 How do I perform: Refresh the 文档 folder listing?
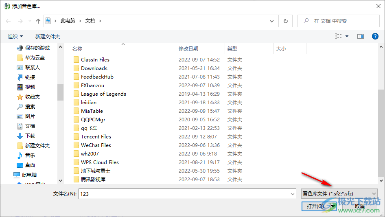click(x=286, y=21)
